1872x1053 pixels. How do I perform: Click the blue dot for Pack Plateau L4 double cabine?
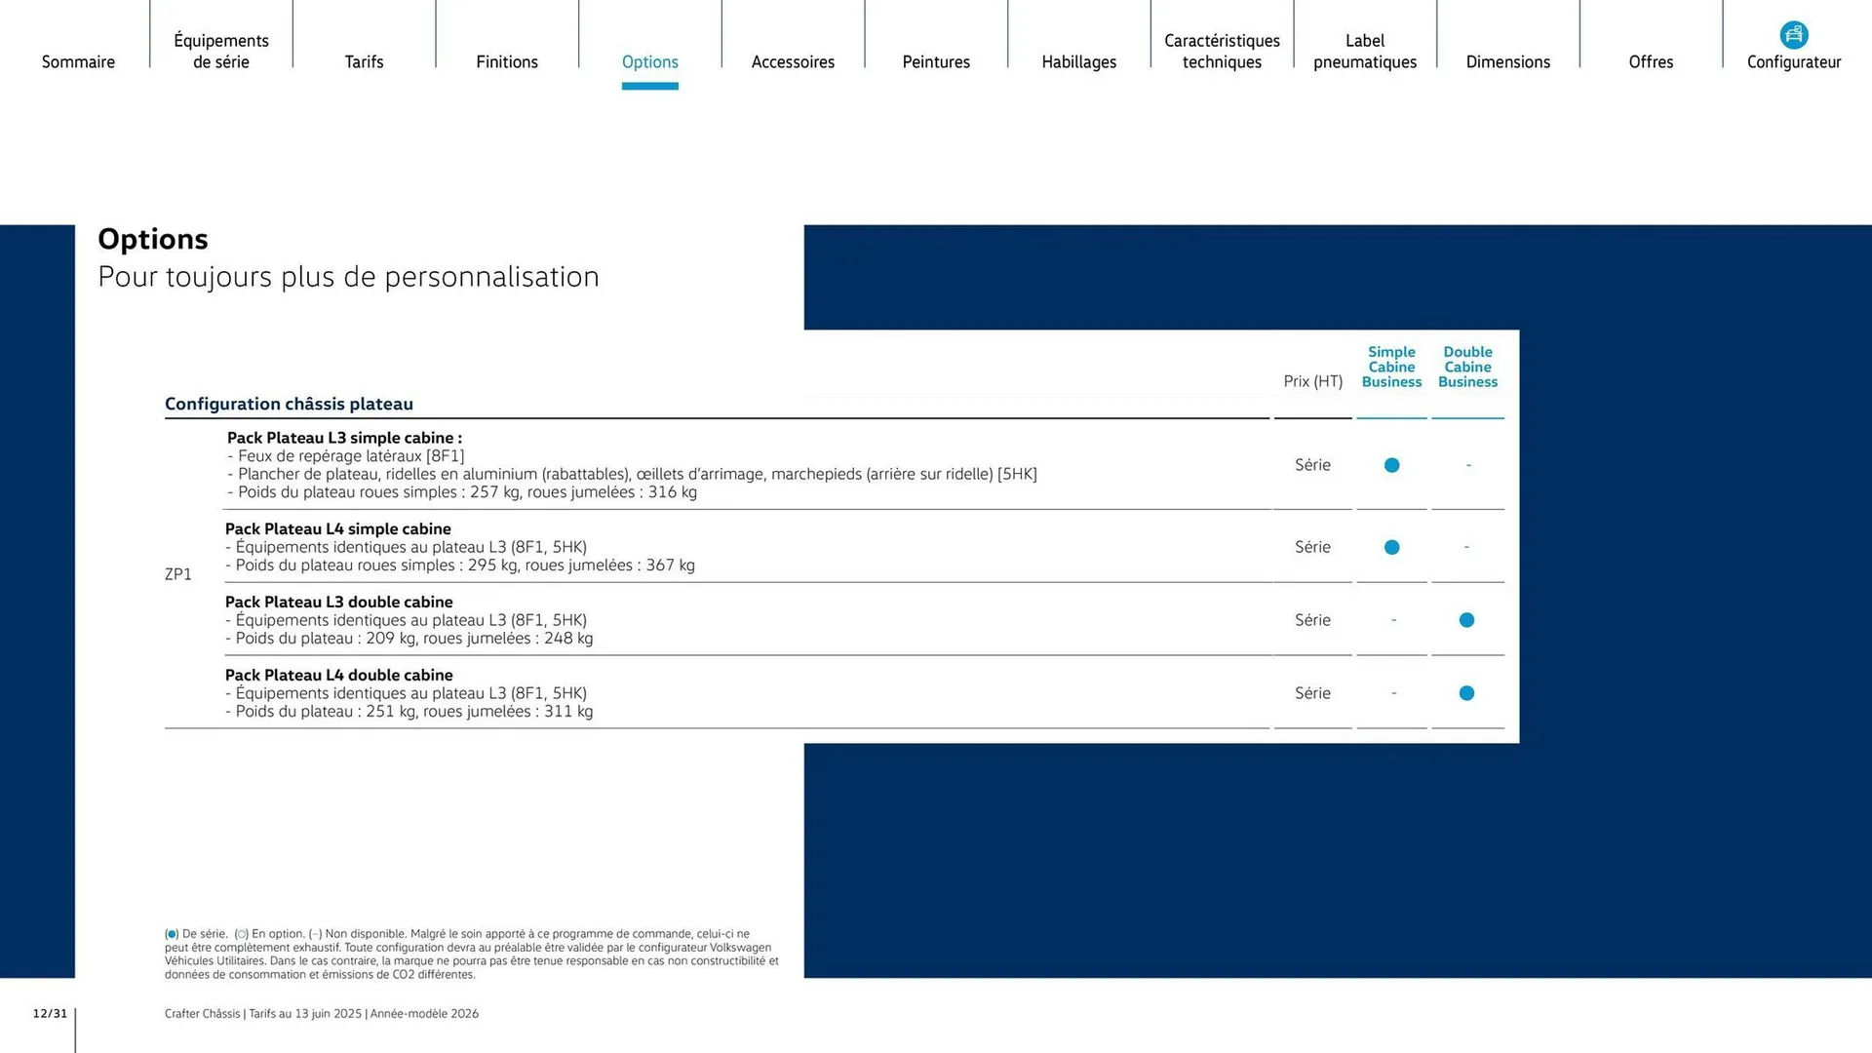pyautogui.click(x=1466, y=693)
